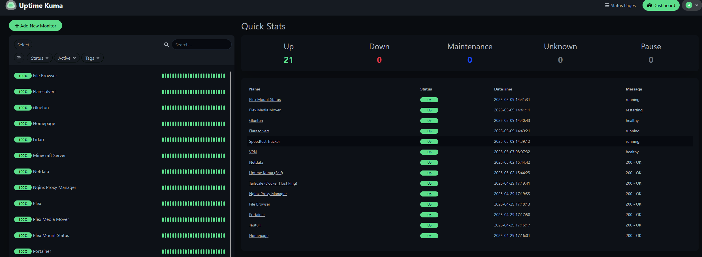This screenshot has height=257, width=702.
Task: Open Status Pages in the top navigation
Action: coord(620,5)
